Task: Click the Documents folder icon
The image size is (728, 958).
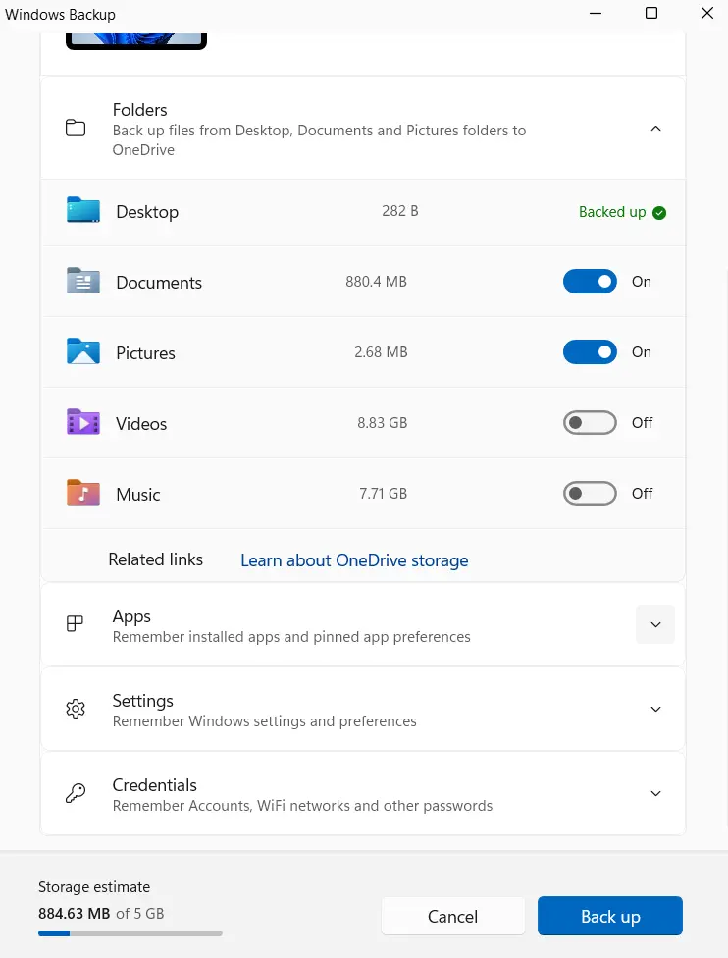Action: (83, 281)
